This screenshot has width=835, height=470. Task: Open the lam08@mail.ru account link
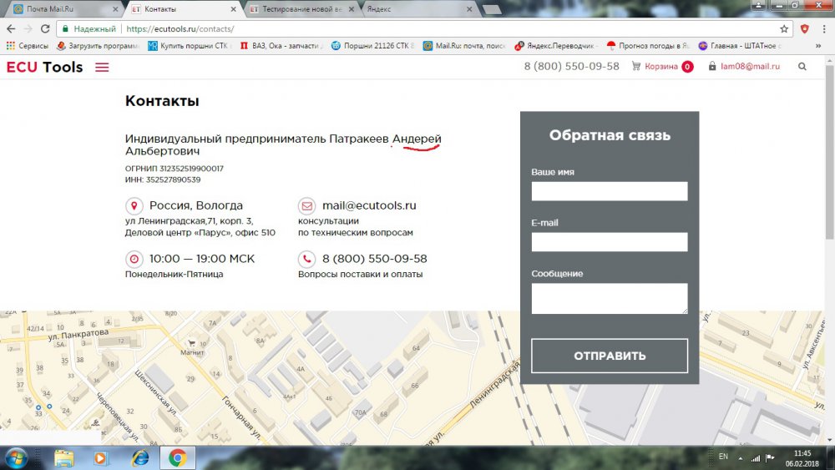[x=750, y=67]
